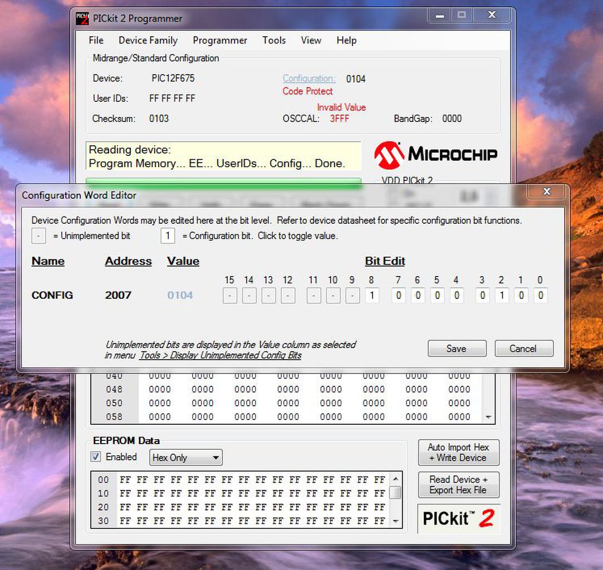Click the PICkit 2 Programmer title bar icon

click(x=82, y=18)
